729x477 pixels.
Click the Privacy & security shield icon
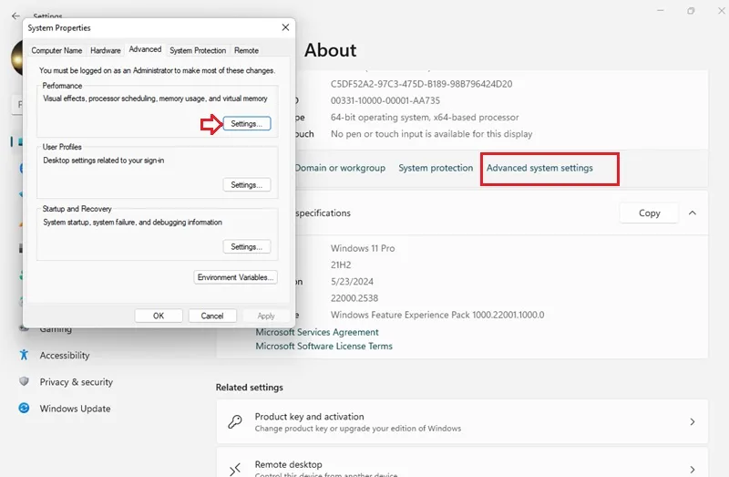pyautogui.click(x=24, y=381)
